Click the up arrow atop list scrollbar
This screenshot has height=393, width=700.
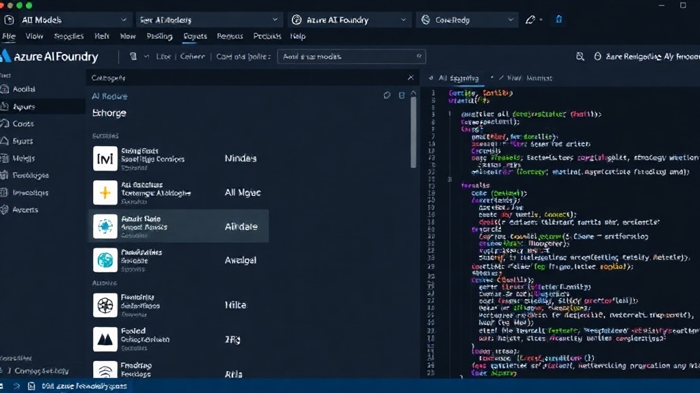[414, 93]
